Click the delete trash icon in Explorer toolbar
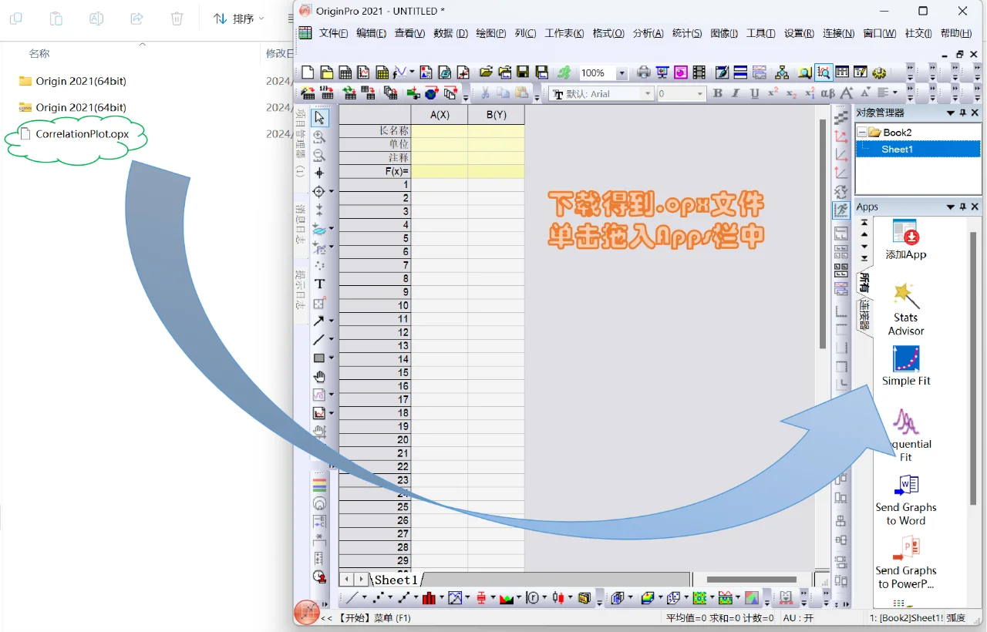 (x=177, y=18)
